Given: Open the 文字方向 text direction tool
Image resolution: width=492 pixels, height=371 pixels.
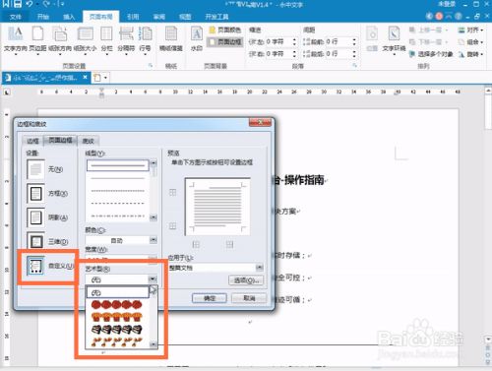Looking at the screenshot, I should point(15,39).
